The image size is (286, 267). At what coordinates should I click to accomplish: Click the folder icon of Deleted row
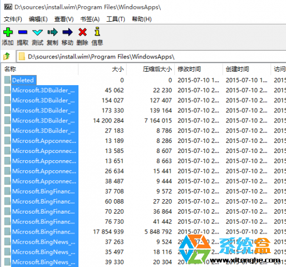(7, 80)
